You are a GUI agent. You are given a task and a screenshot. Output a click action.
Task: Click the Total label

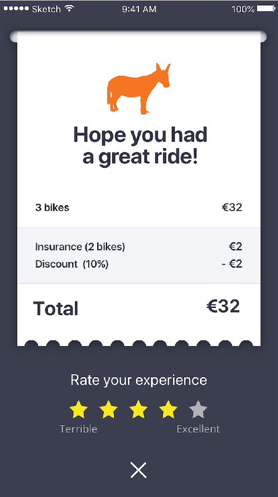pyautogui.click(x=56, y=308)
